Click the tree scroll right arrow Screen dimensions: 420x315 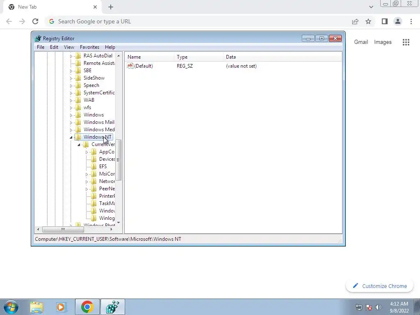(112, 230)
